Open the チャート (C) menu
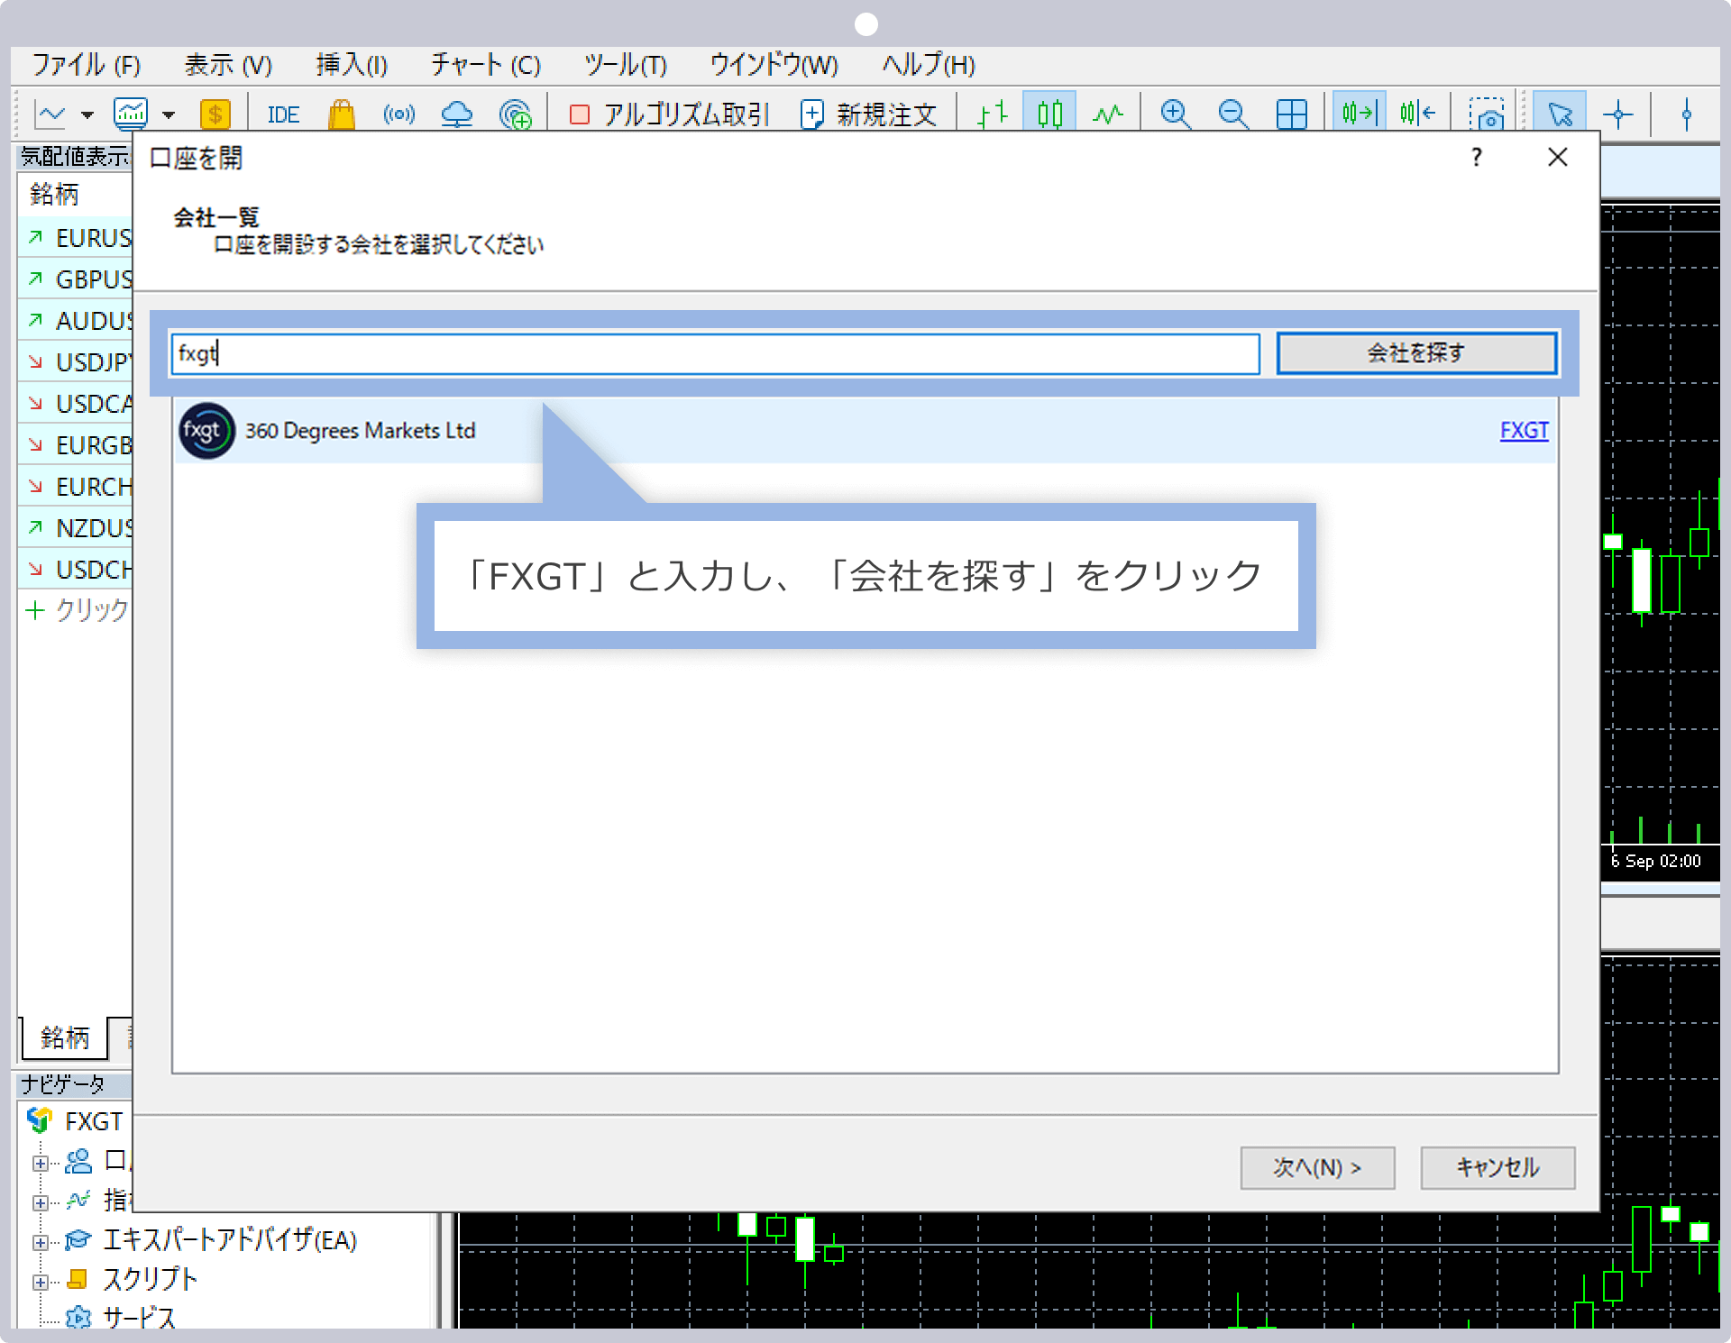Viewport: 1731px width, 1343px height. 485,66
